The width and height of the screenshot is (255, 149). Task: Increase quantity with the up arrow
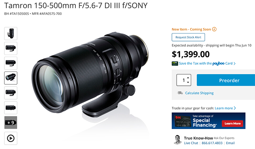click(x=188, y=78)
